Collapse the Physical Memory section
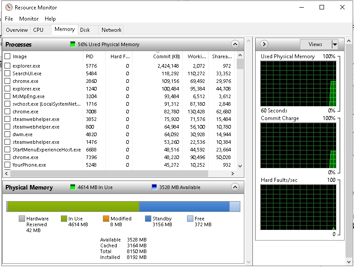354x267 pixels. coord(235,187)
